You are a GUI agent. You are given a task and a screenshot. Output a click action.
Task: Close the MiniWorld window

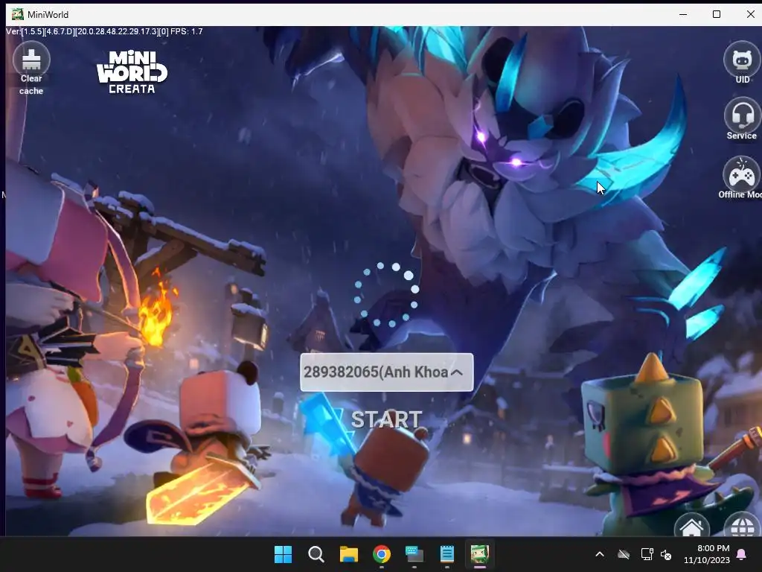pyautogui.click(x=750, y=14)
